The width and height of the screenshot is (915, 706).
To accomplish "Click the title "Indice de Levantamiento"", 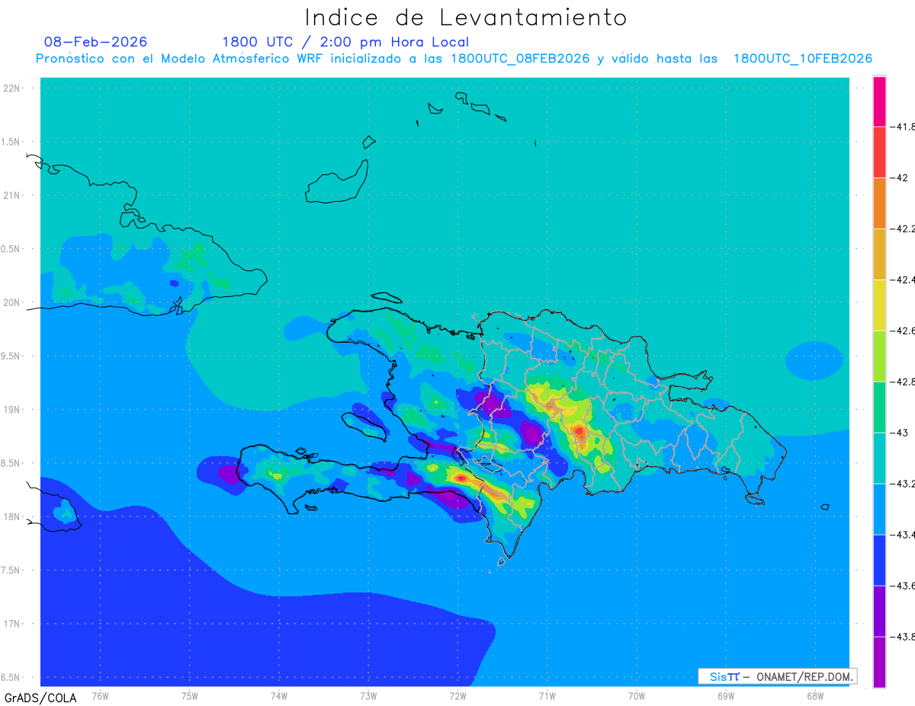I will pos(466,18).
